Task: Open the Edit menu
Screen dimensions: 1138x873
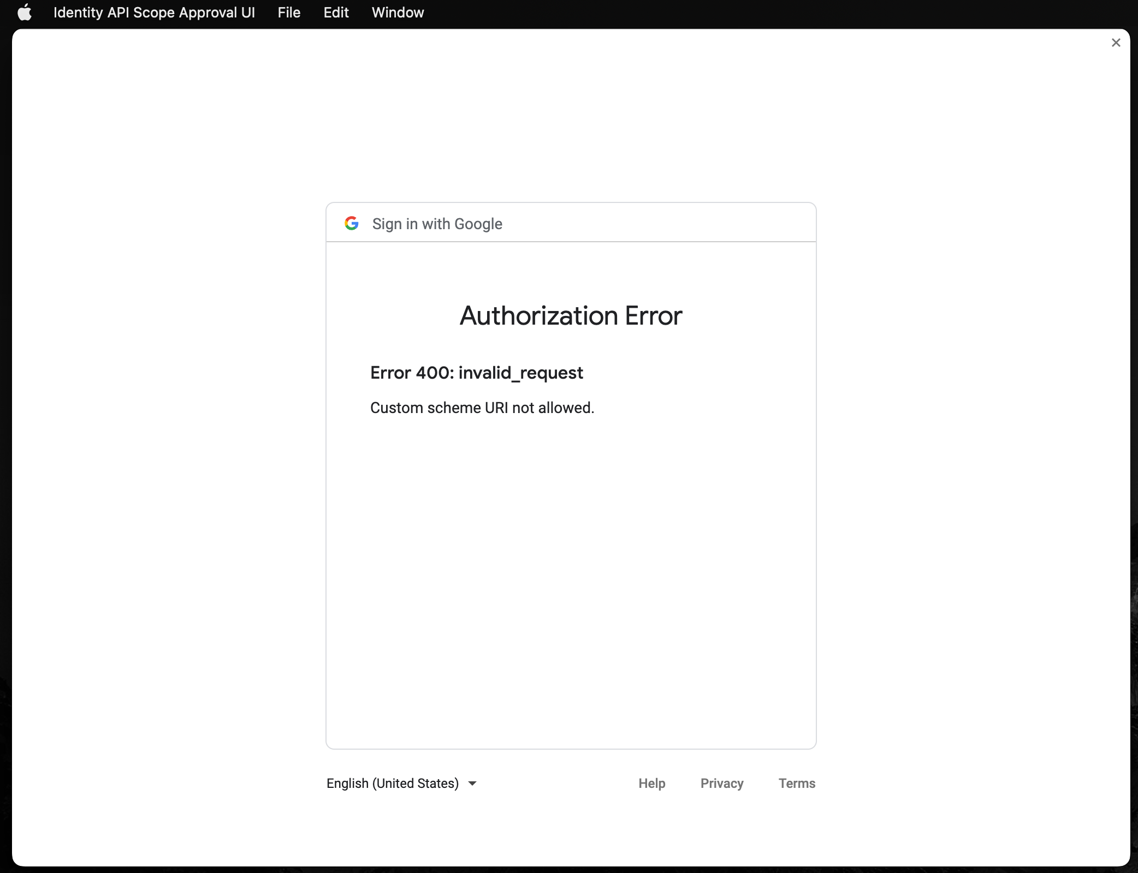Action: pos(335,12)
